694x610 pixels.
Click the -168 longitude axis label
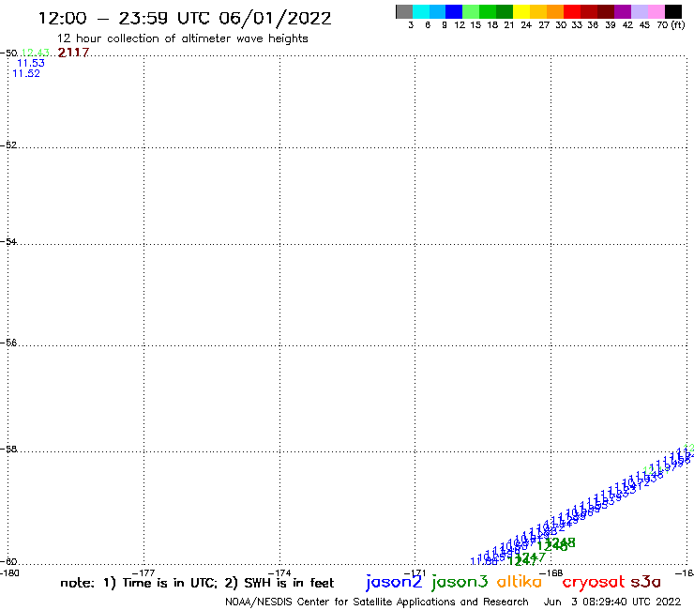click(551, 572)
